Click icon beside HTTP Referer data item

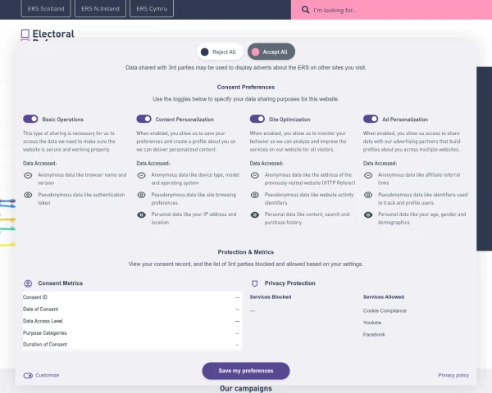point(254,175)
